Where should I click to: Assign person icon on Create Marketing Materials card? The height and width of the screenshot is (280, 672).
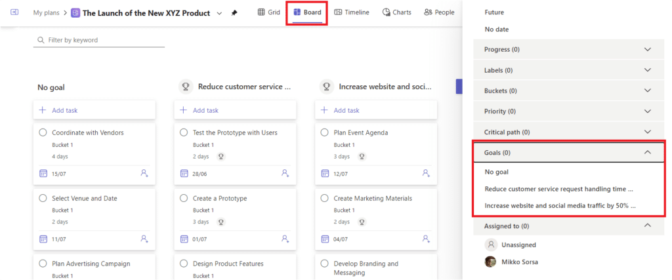(426, 239)
